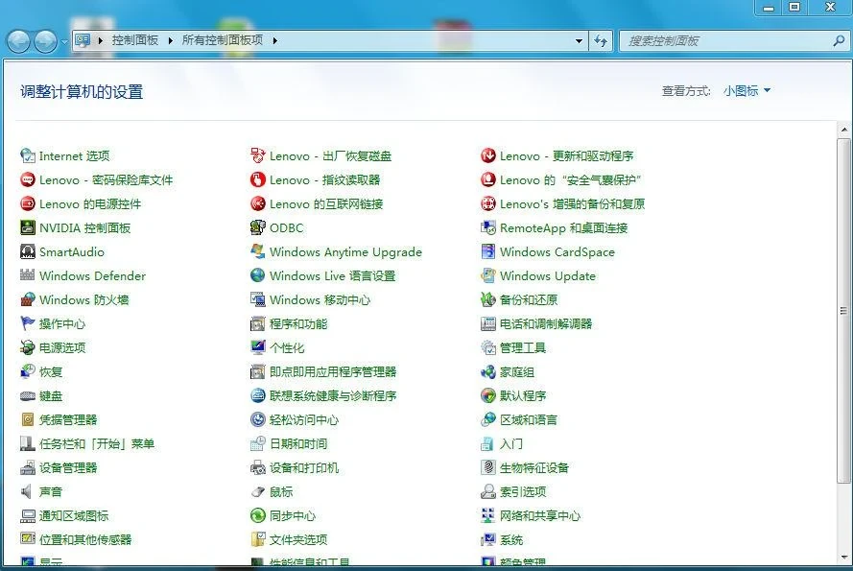Open the 设备管理器 icon
The height and width of the screenshot is (571, 853).
[27, 467]
